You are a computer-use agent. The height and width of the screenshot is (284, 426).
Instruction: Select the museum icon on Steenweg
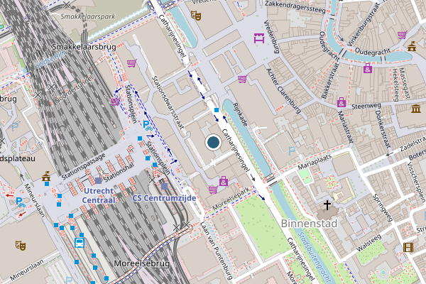click(x=416, y=109)
